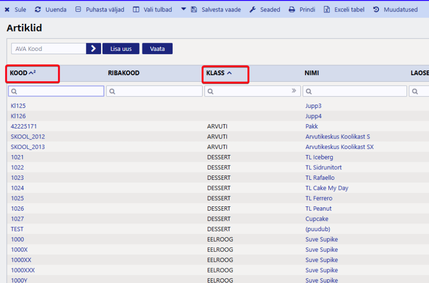Open Vali tulbad column chooser icon
429x283 pixels.
[136, 10]
